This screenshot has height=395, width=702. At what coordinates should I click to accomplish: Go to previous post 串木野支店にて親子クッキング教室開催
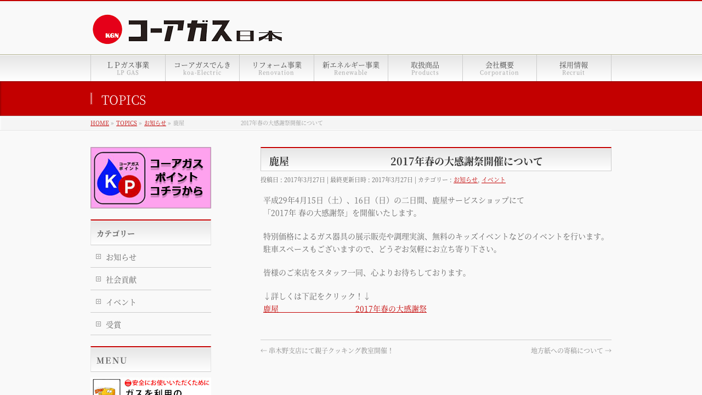(327, 351)
